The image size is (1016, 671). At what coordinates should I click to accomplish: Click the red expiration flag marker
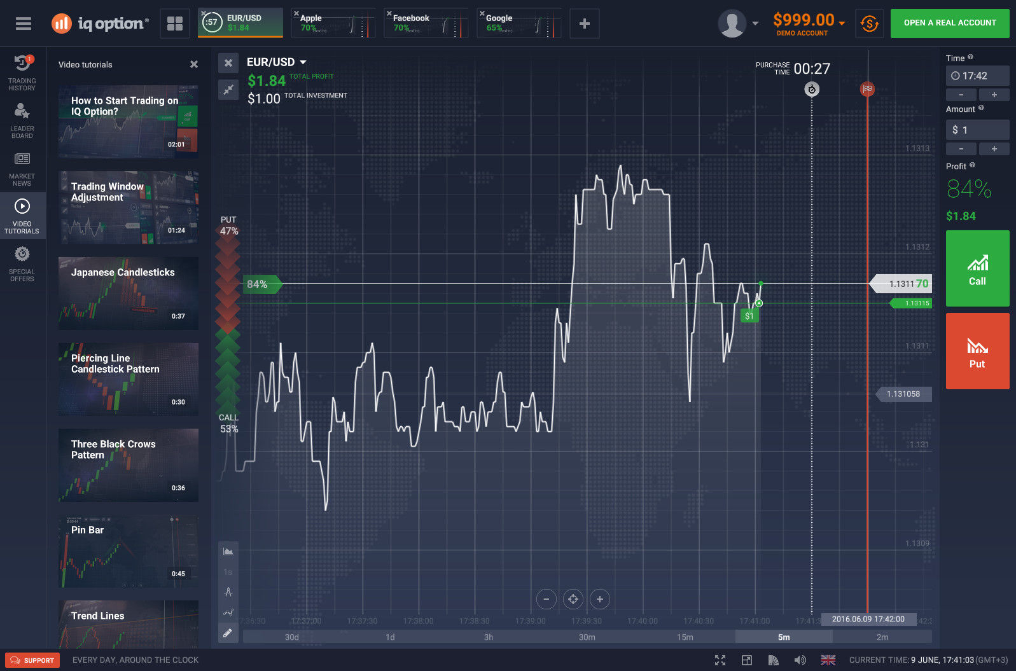867,89
